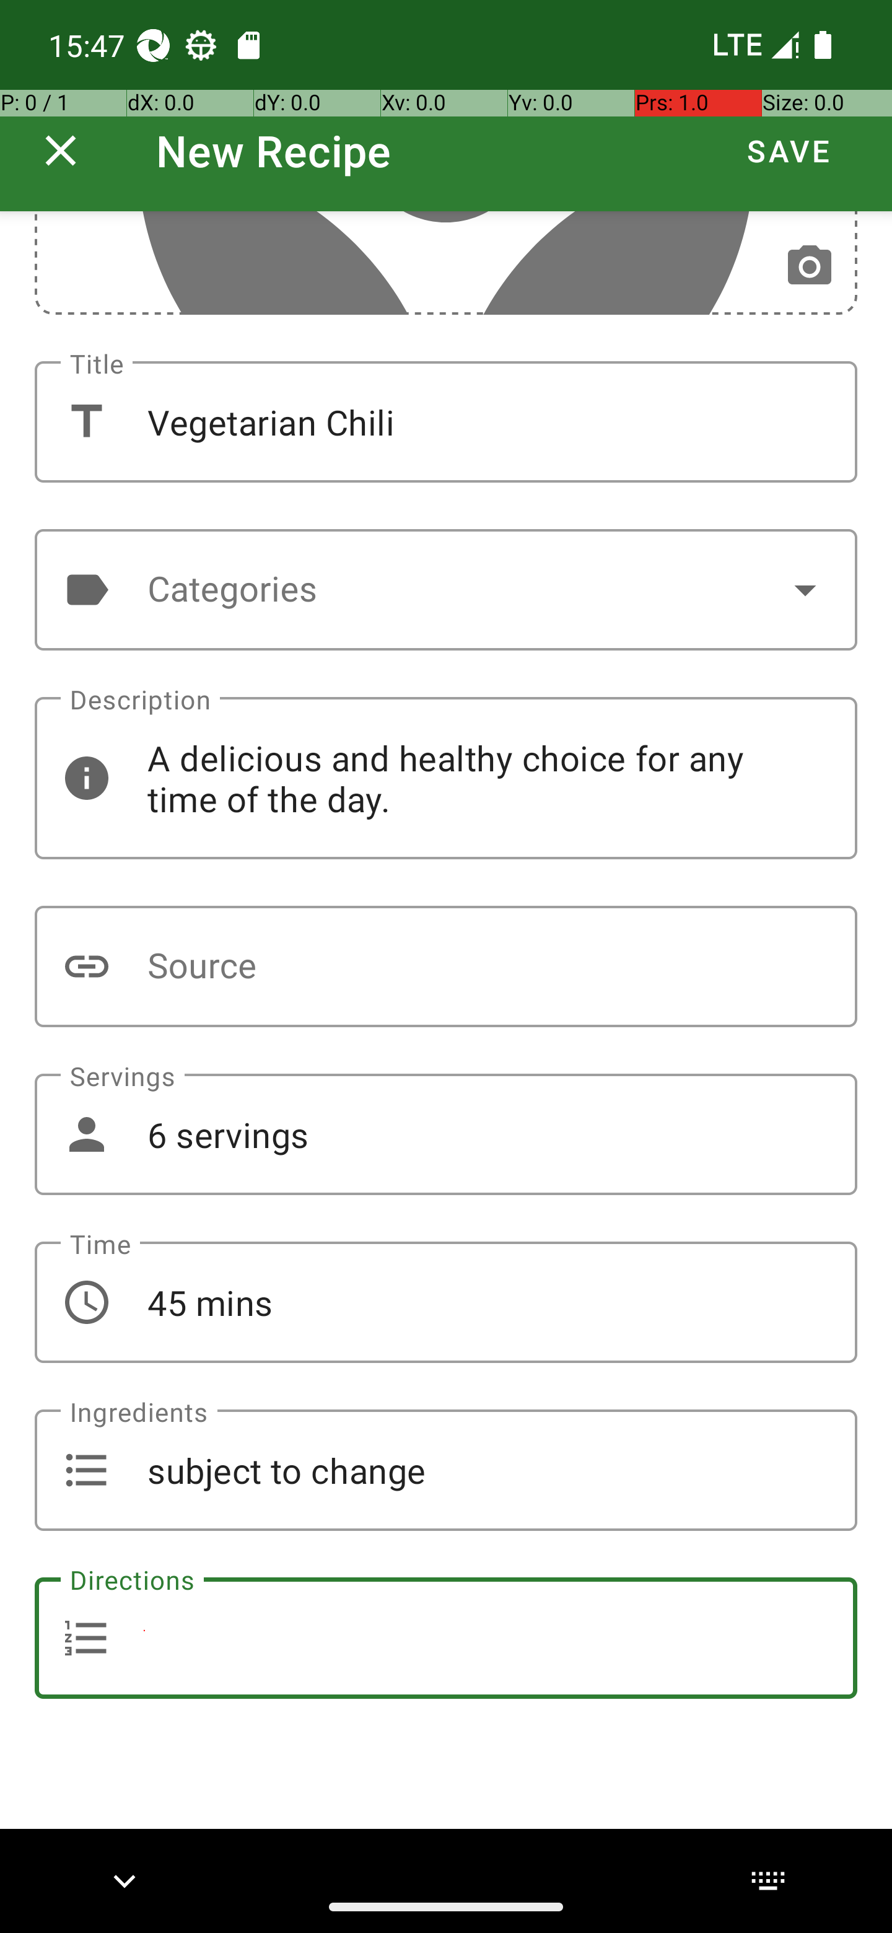Screen dimensions: 892x1933
Task: Focus the Source link field
Action: tap(445, 966)
